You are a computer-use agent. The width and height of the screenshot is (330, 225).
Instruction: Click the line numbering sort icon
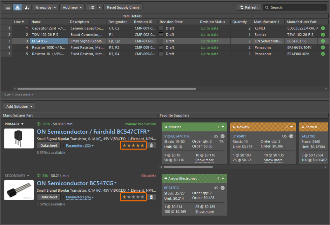[91, 8]
